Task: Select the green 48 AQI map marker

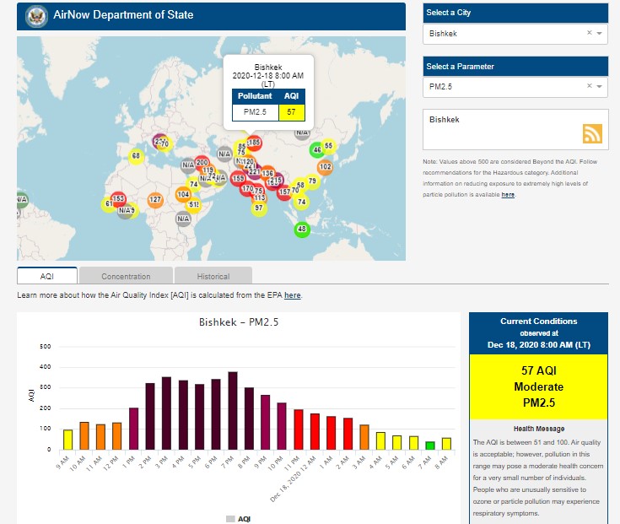Action: tap(303, 229)
